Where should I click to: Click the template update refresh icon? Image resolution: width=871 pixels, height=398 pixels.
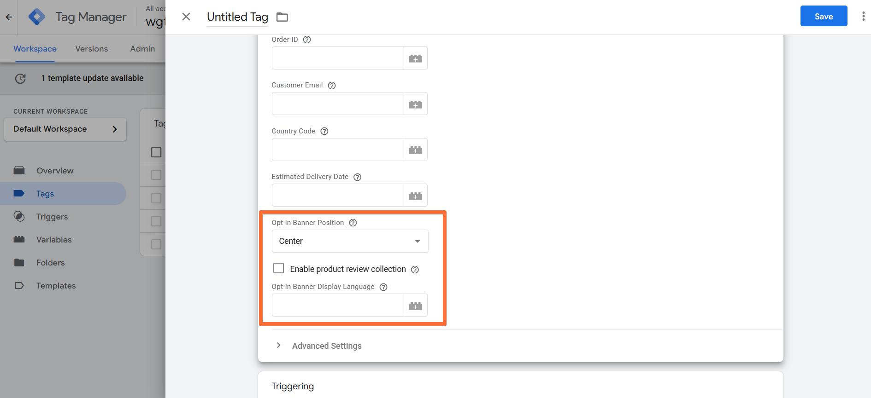(20, 79)
